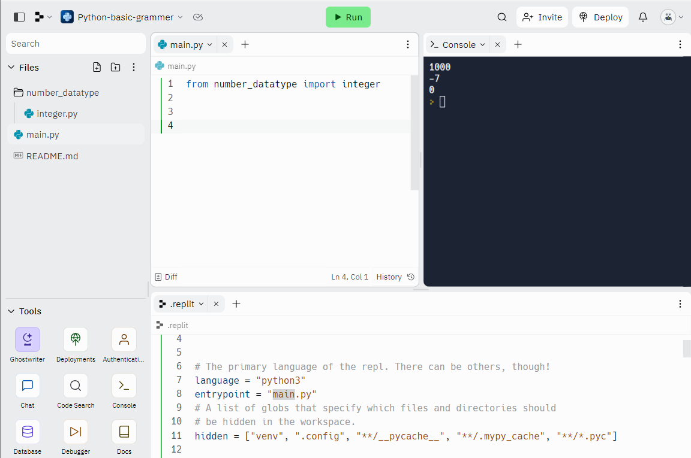This screenshot has width=691, height=458.
Task: Click the hidden globs line in .replit
Action: pyautogui.click(x=406, y=436)
